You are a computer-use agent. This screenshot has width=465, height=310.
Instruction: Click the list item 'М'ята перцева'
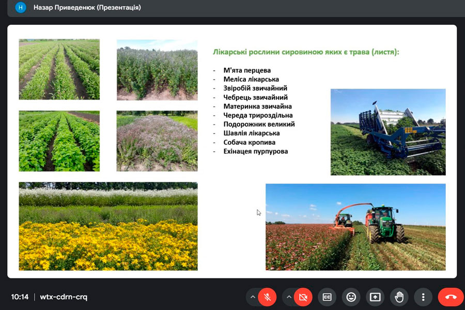point(247,70)
